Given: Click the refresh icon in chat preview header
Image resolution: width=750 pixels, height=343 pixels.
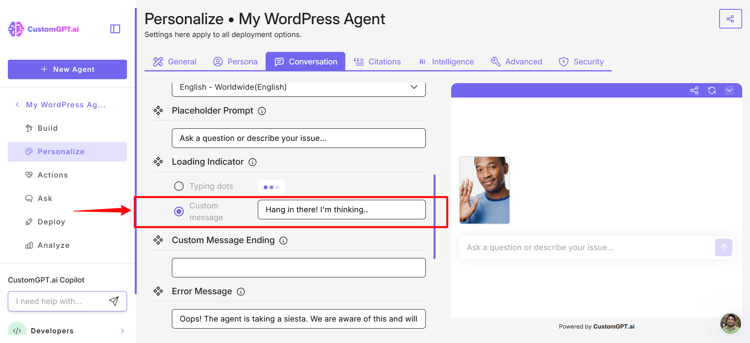Looking at the screenshot, I should 712,91.
